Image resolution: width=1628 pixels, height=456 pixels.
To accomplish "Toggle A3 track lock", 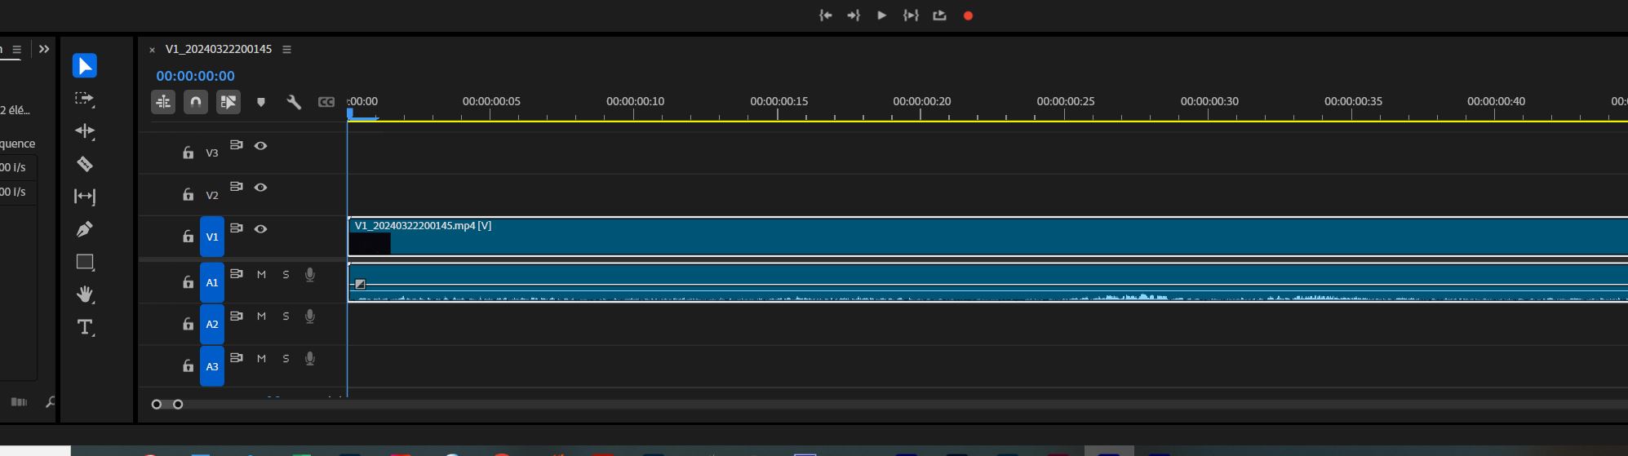I will click(x=188, y=366).
